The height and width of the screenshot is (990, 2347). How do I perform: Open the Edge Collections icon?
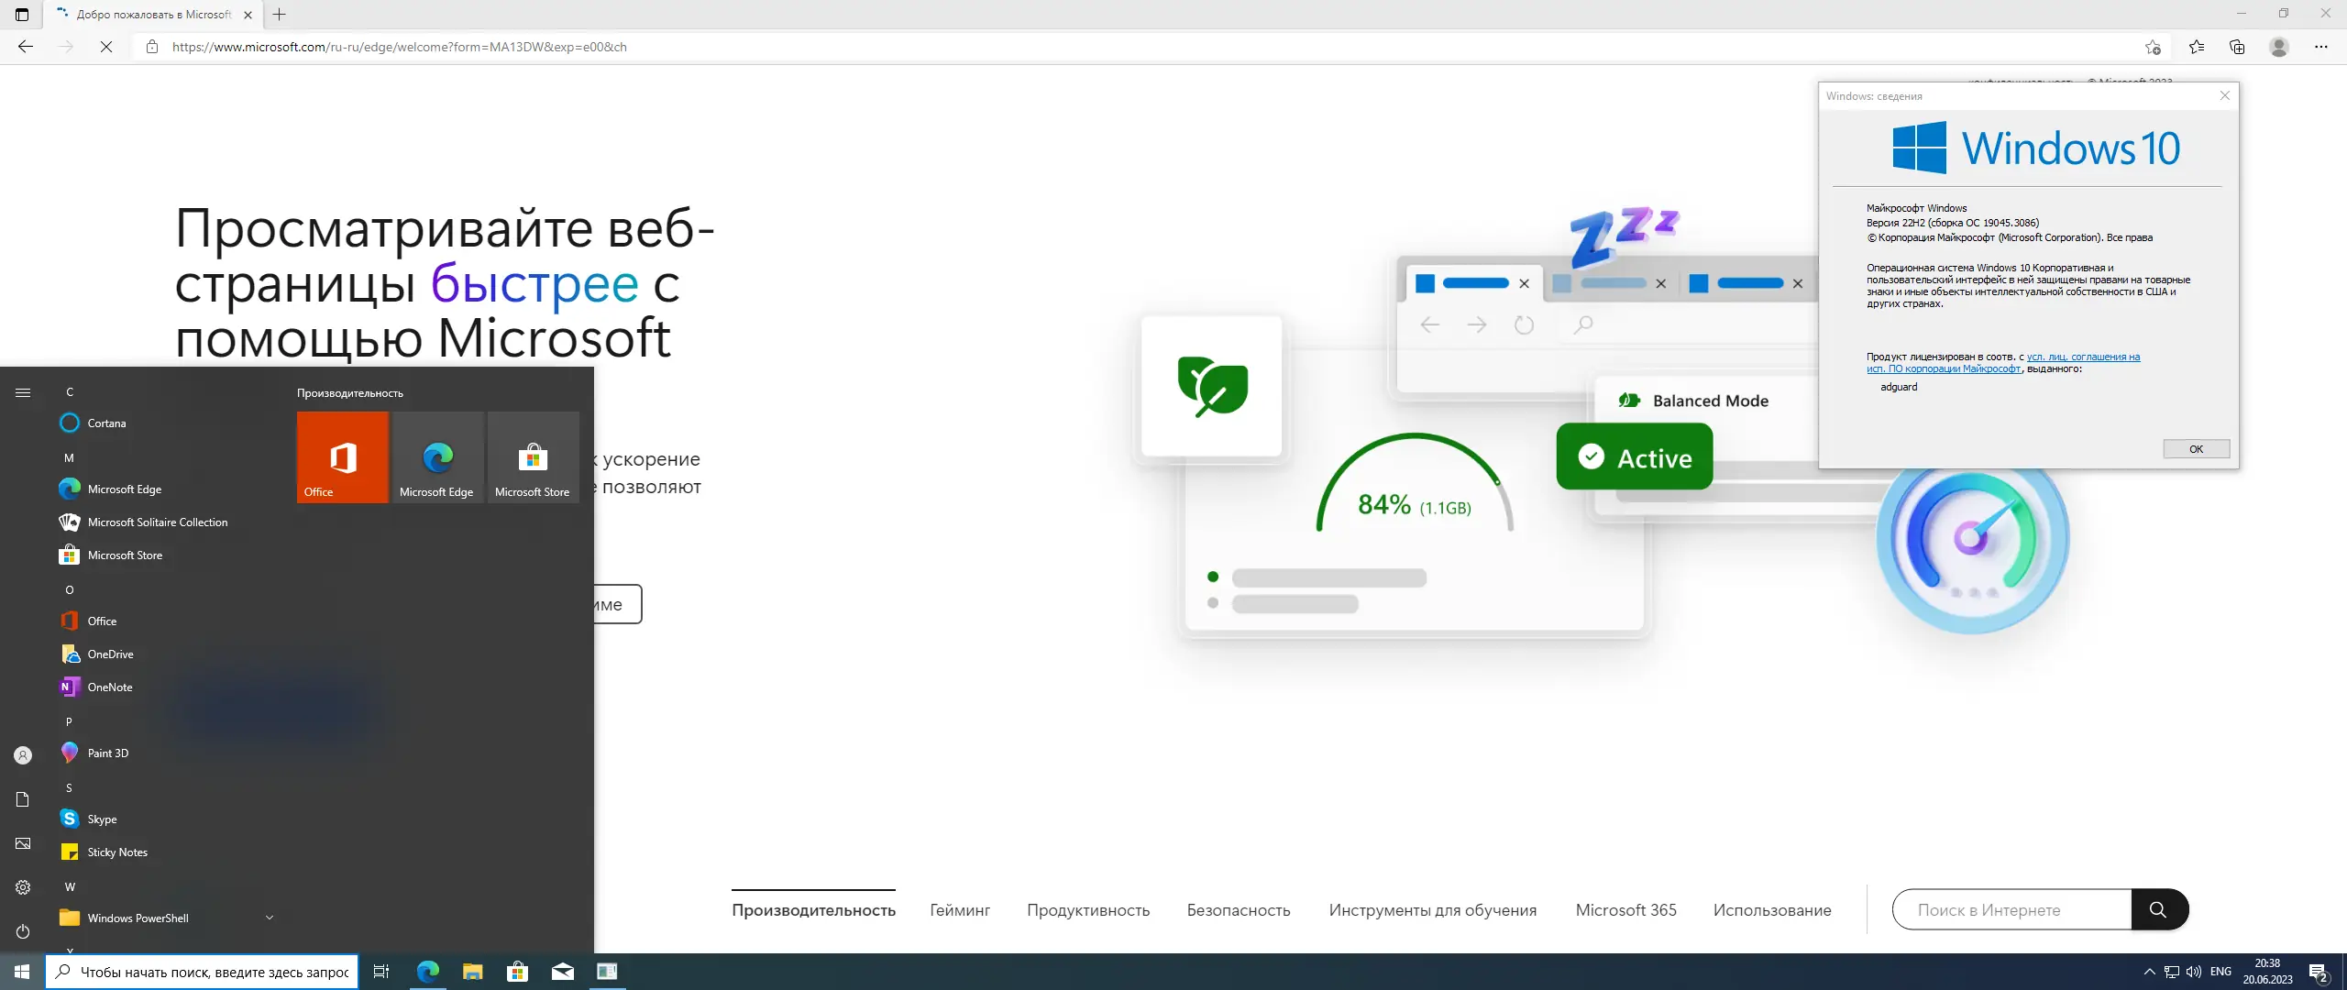pyautogui.click(x=2237, y=47)
